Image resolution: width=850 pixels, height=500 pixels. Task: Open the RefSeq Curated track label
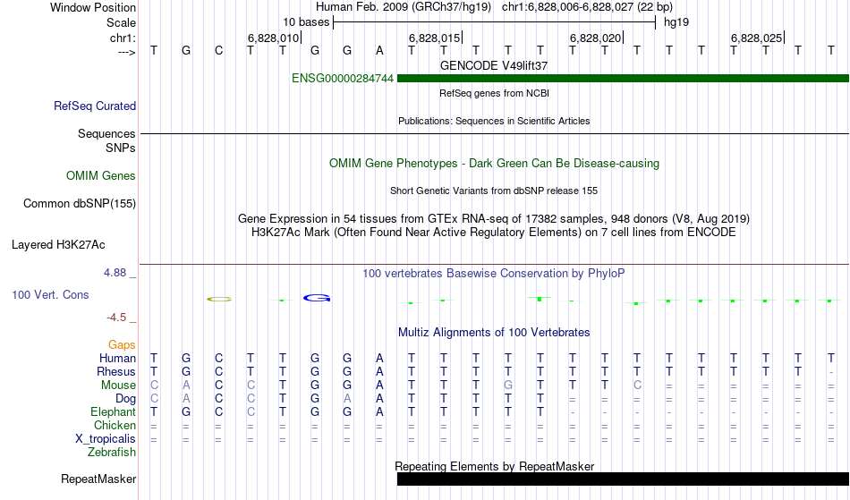(95, 106)
